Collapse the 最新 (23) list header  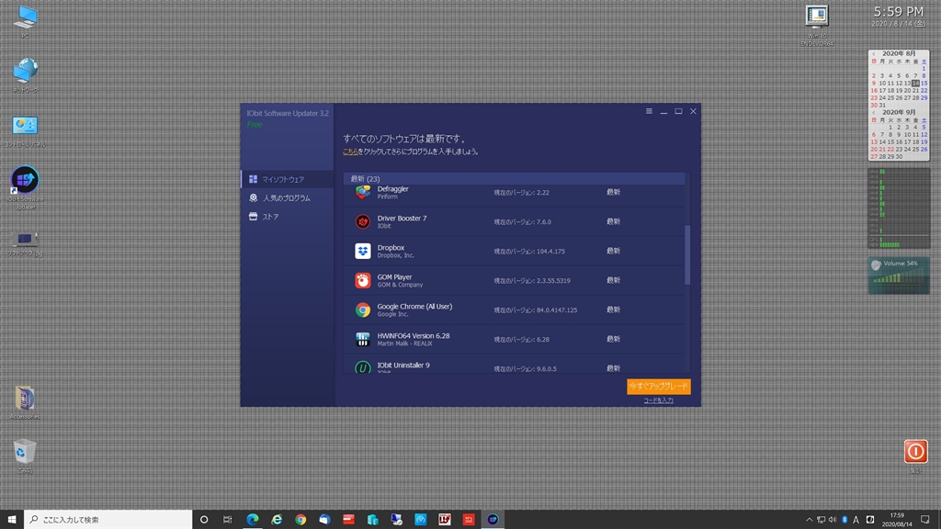[515, 179]
